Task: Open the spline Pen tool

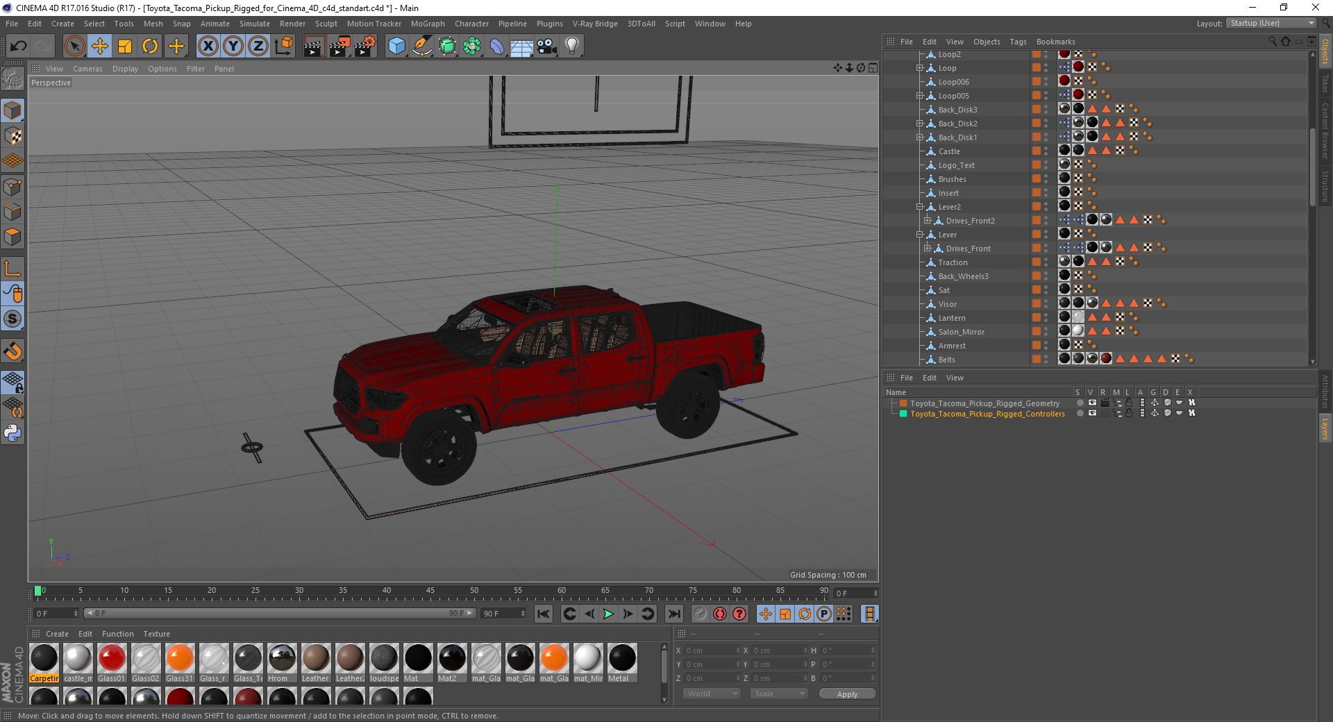Action: [x=422, y=47]
